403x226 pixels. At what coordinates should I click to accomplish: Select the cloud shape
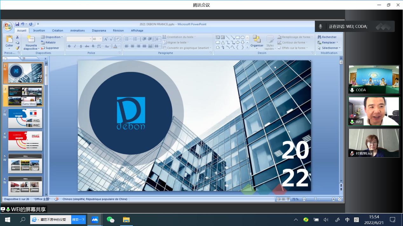pos(218,47)
